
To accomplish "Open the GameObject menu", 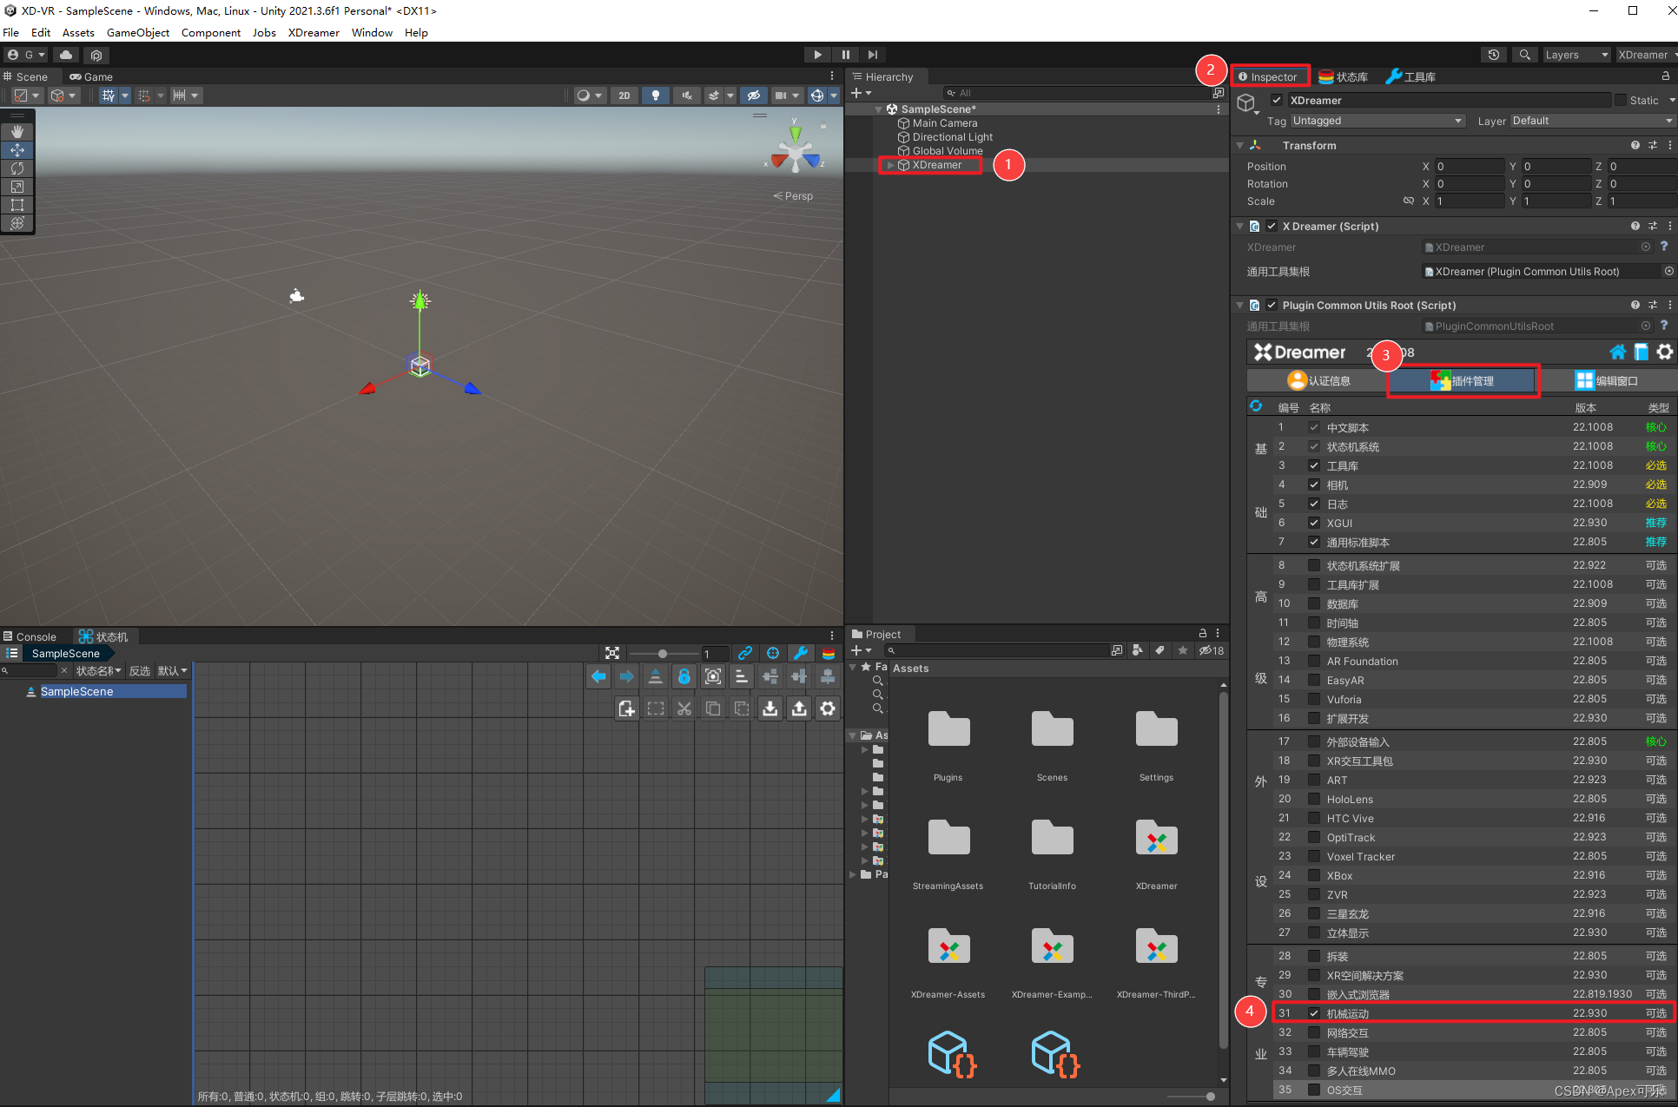I will [x=138, y=32].
